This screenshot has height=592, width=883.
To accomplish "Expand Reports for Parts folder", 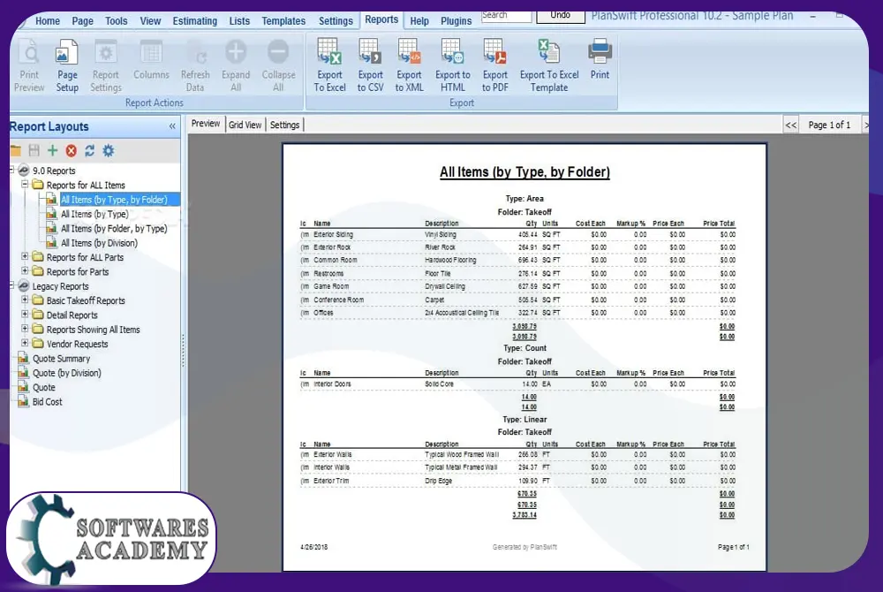I will click(25, 271).
